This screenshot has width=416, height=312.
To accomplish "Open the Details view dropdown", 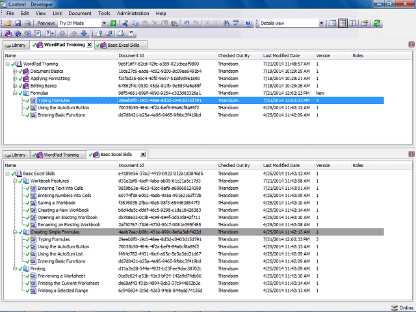I will click(x=321, y=23).
